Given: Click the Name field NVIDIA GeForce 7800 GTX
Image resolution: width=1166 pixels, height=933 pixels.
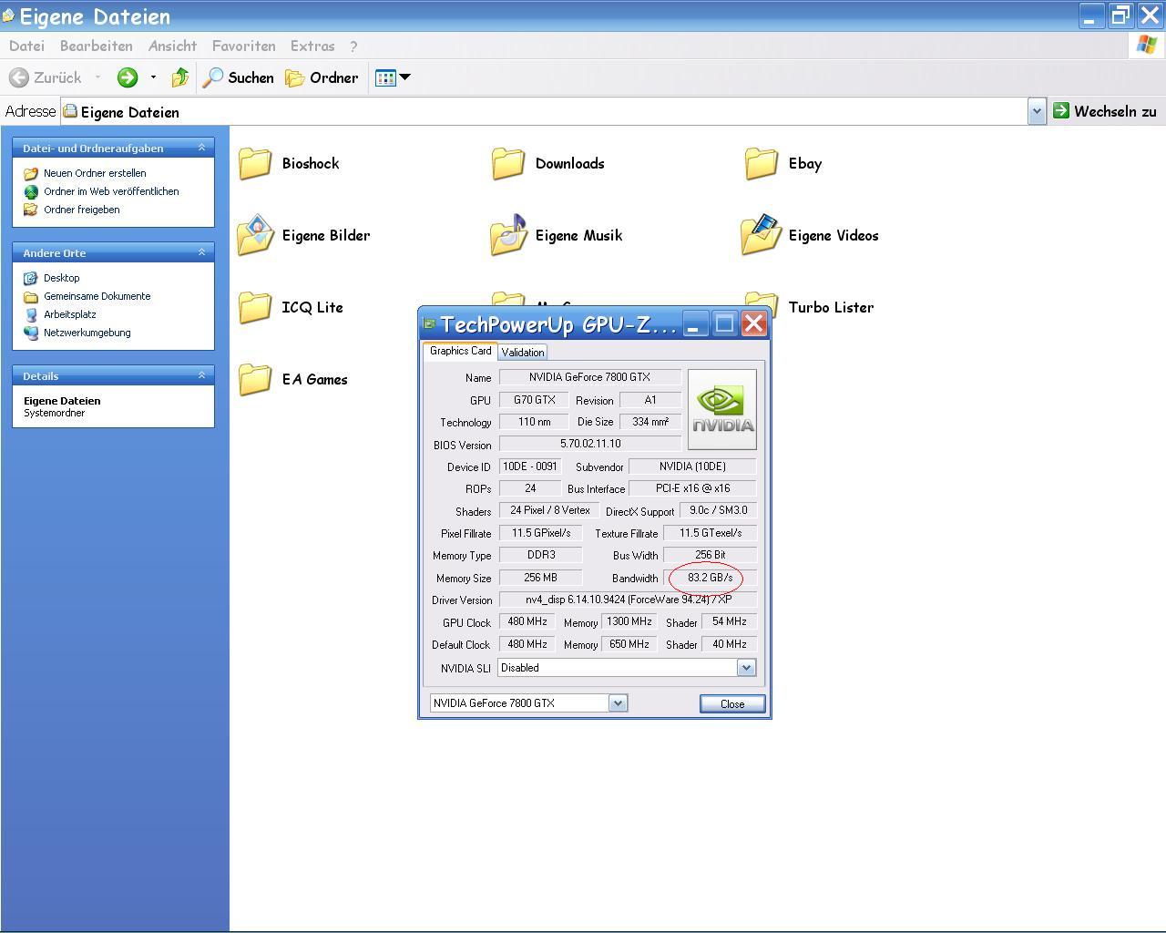Looking at the screenshot, I should (589, 377).
